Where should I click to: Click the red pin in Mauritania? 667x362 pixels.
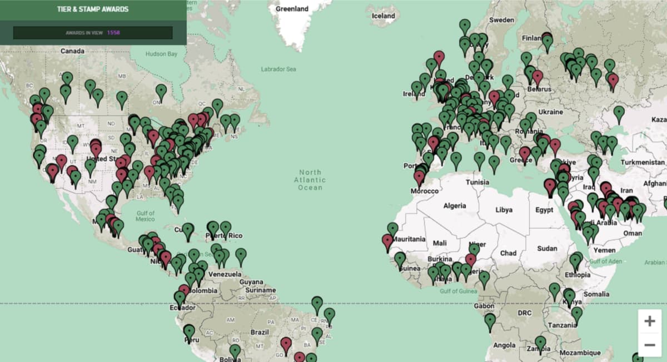tap(387, 242)
